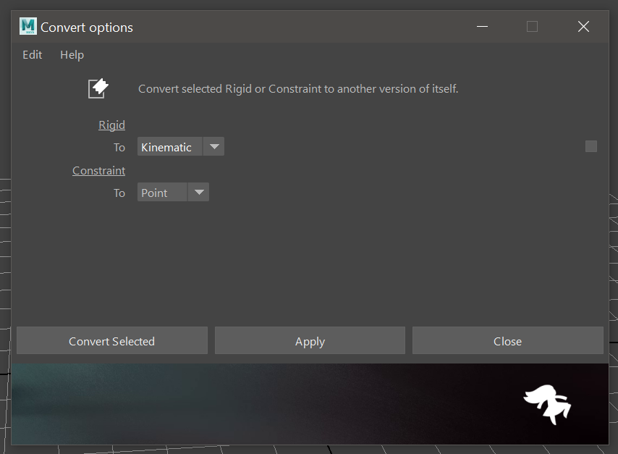
Task: Open the Constraint type Point dropdown
Action: coord(173,193)
